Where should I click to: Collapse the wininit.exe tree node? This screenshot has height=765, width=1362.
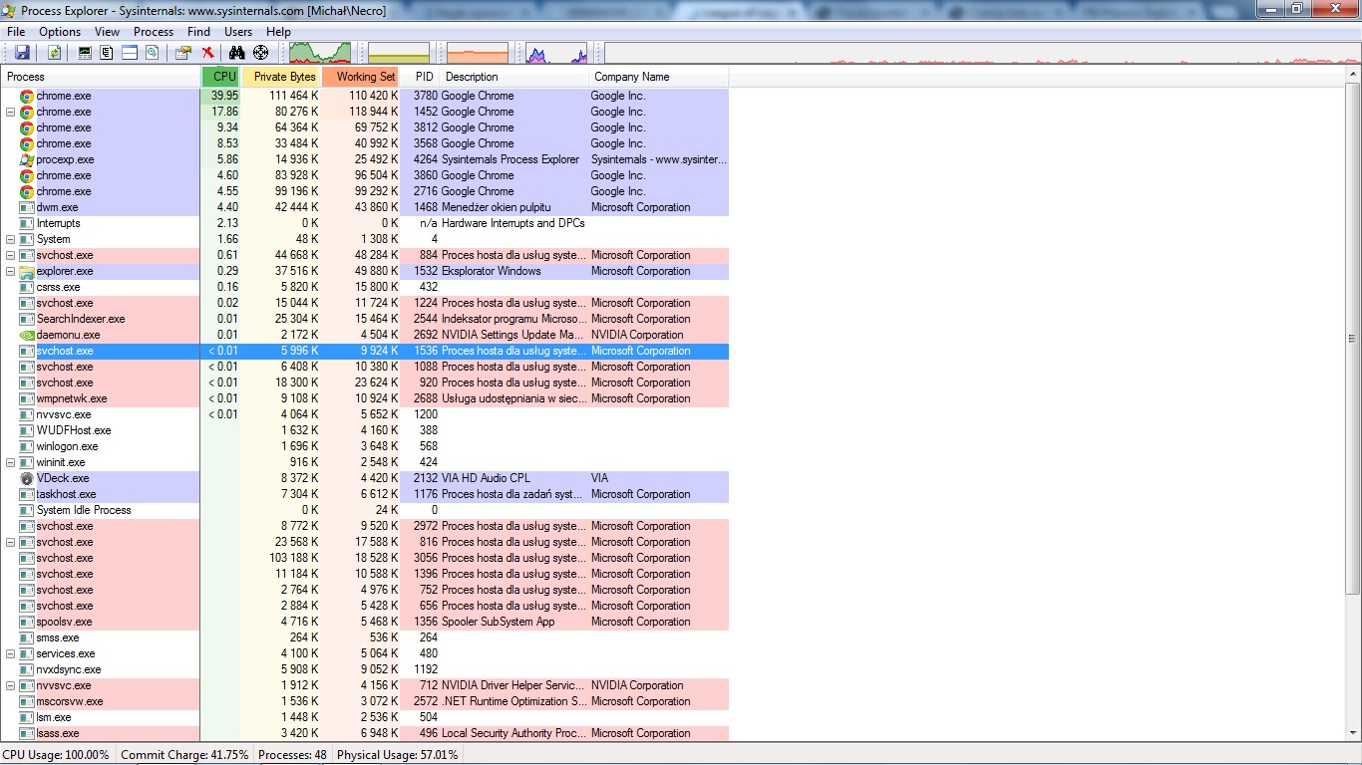tap(11, 462)
